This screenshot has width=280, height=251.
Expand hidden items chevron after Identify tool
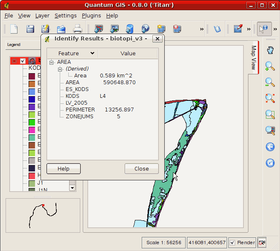pos(275,29)
